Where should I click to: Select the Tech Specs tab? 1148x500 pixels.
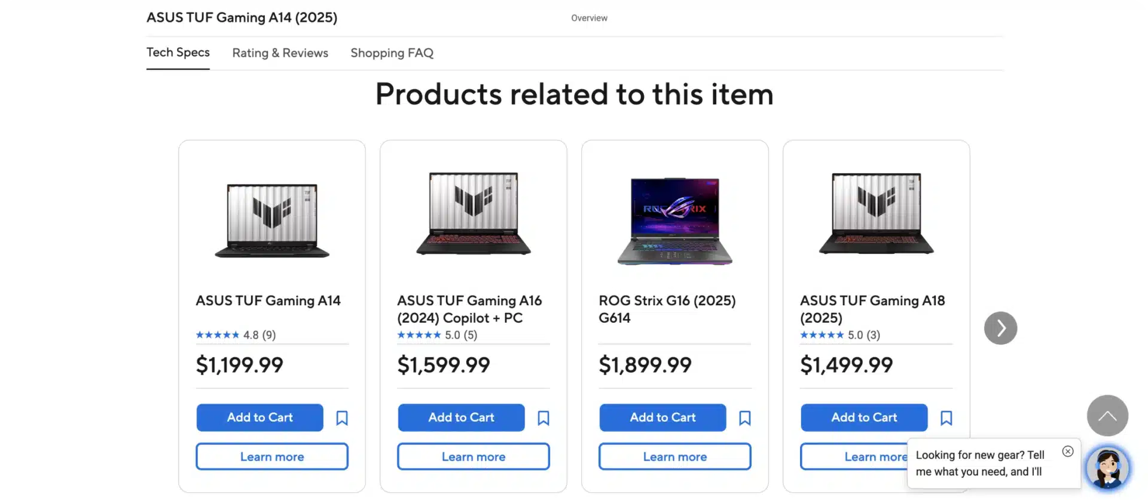click(178, 53)
